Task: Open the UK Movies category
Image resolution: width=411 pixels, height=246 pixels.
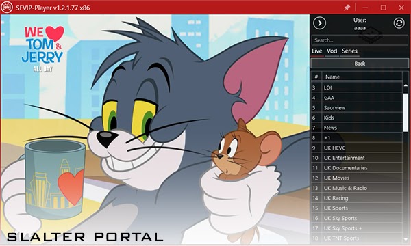Action: pyautogui.click(x=357, y=178)
